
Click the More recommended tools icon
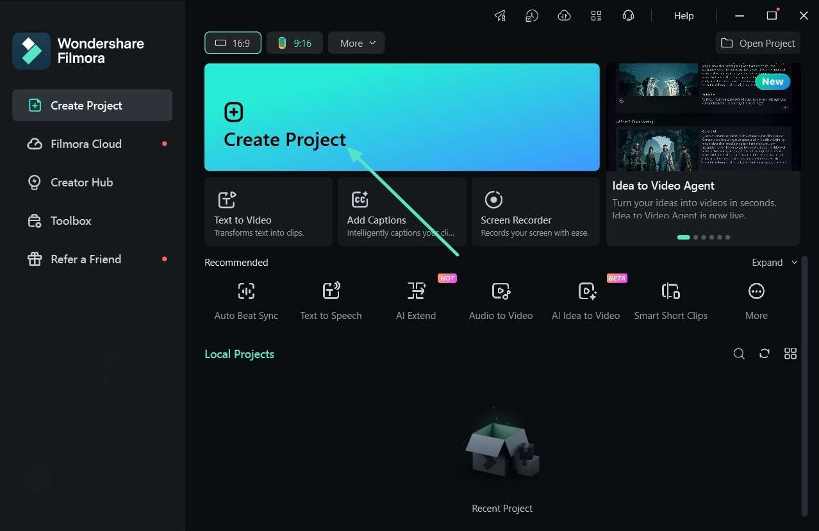(x=756, y=291)
